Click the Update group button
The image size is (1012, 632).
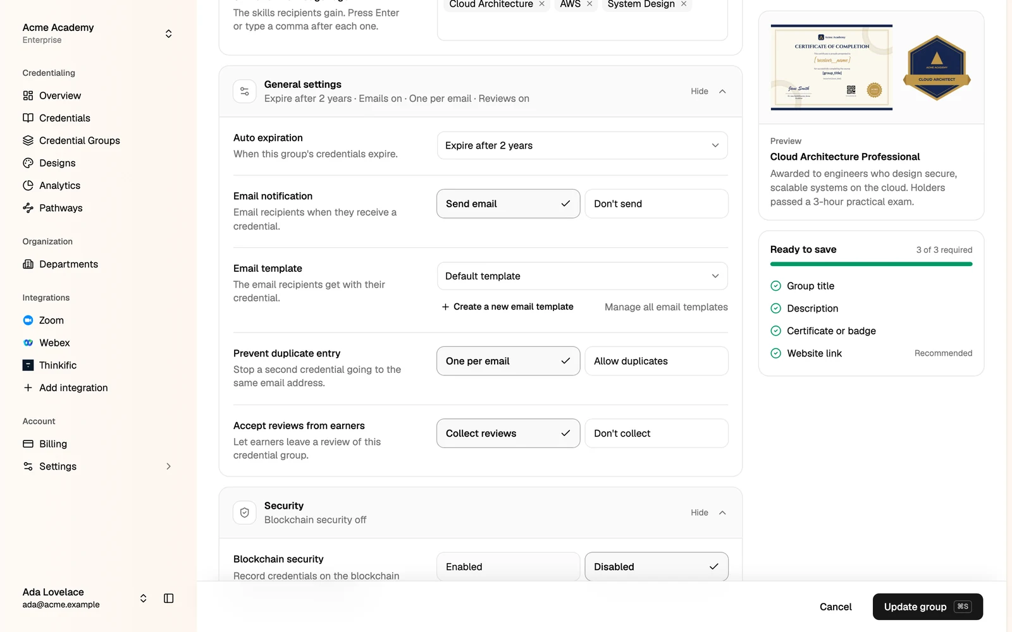(x=928, y=607)
